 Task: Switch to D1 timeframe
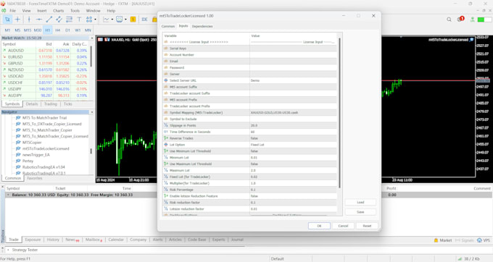click(67, 30)
